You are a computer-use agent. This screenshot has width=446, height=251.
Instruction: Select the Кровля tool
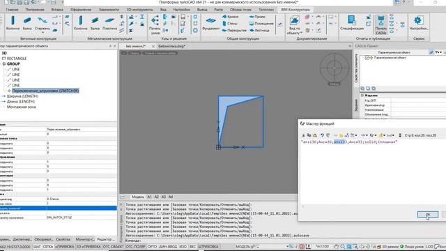pos(231,17)
